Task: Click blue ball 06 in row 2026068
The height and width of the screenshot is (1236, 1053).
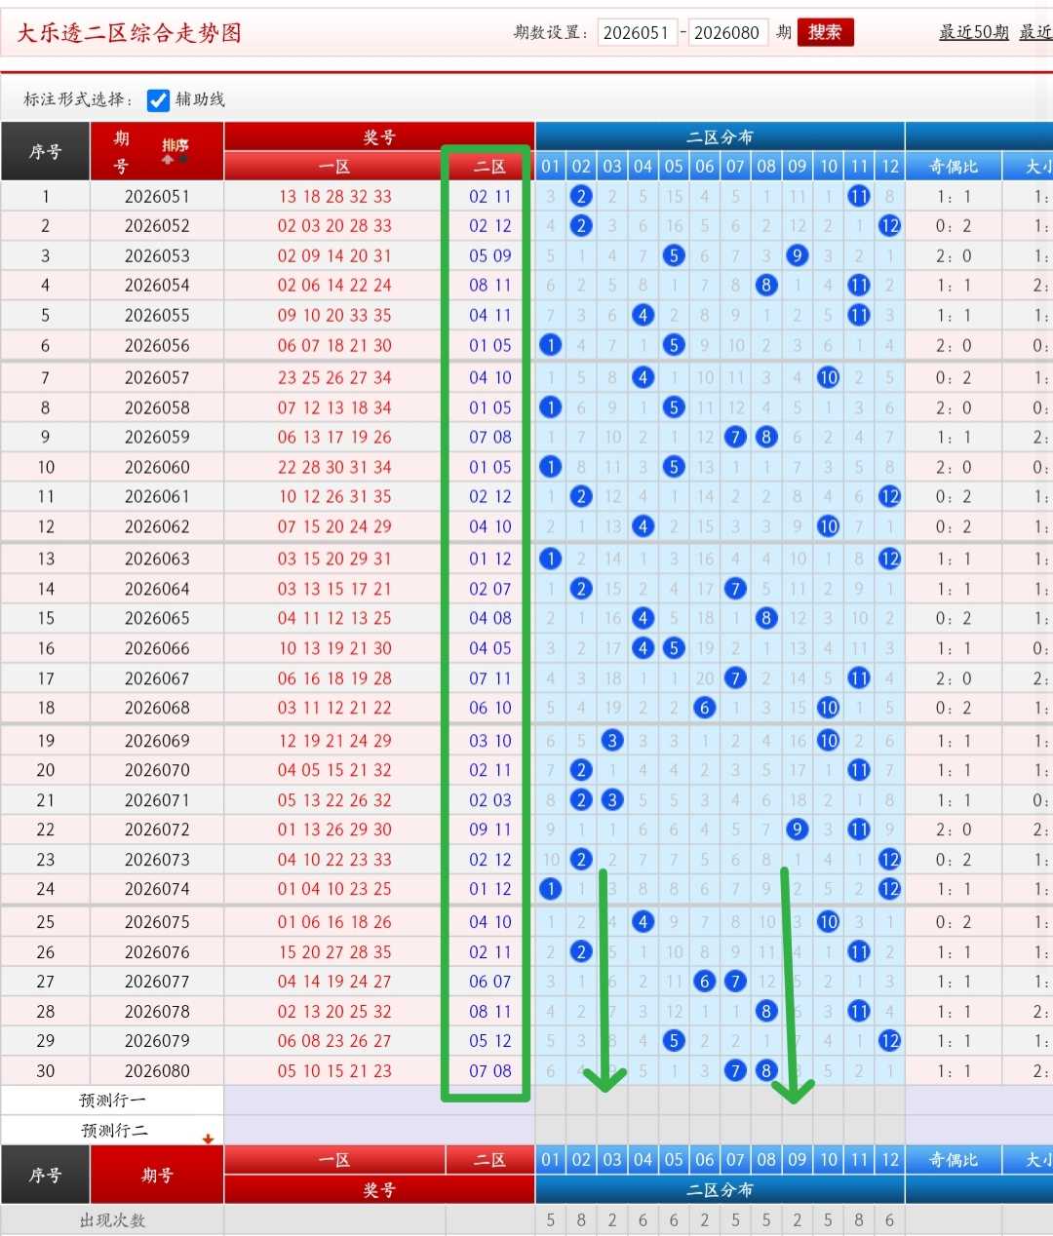Action: coord(704,708)
